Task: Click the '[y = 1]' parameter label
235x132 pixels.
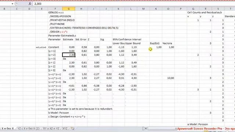Action: 52,51
